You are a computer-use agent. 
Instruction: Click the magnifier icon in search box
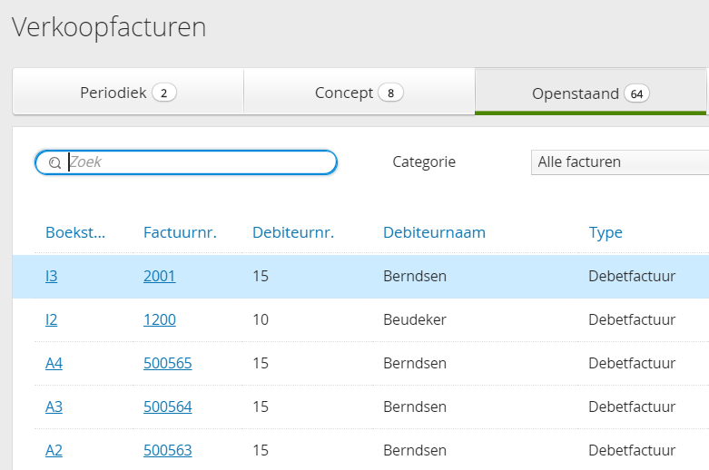54,162
